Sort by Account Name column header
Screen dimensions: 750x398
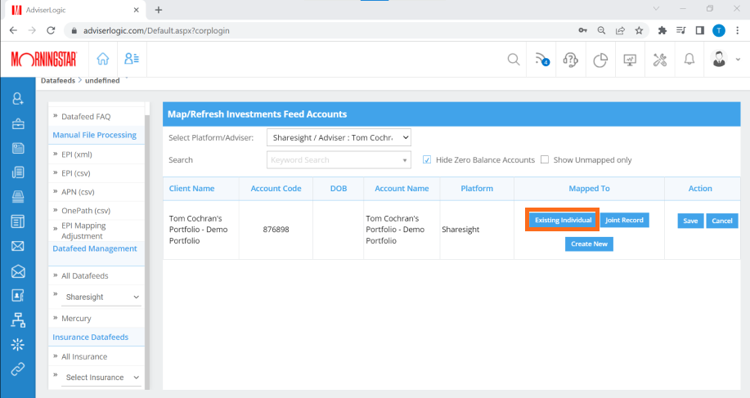(x=402, y=188)
